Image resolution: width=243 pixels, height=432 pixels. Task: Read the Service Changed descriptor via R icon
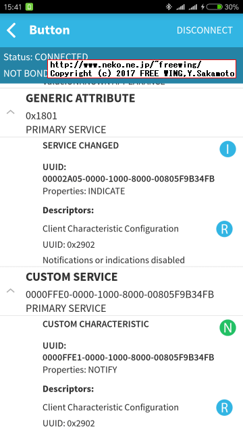pyautogui.click(x=224, y=229)
